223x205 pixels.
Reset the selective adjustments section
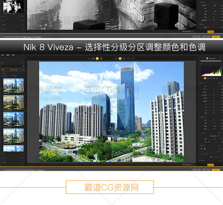coord(219,146)
